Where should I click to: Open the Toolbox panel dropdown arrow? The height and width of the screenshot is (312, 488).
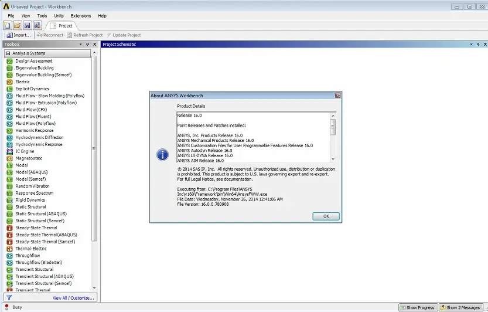coord(81,44)
